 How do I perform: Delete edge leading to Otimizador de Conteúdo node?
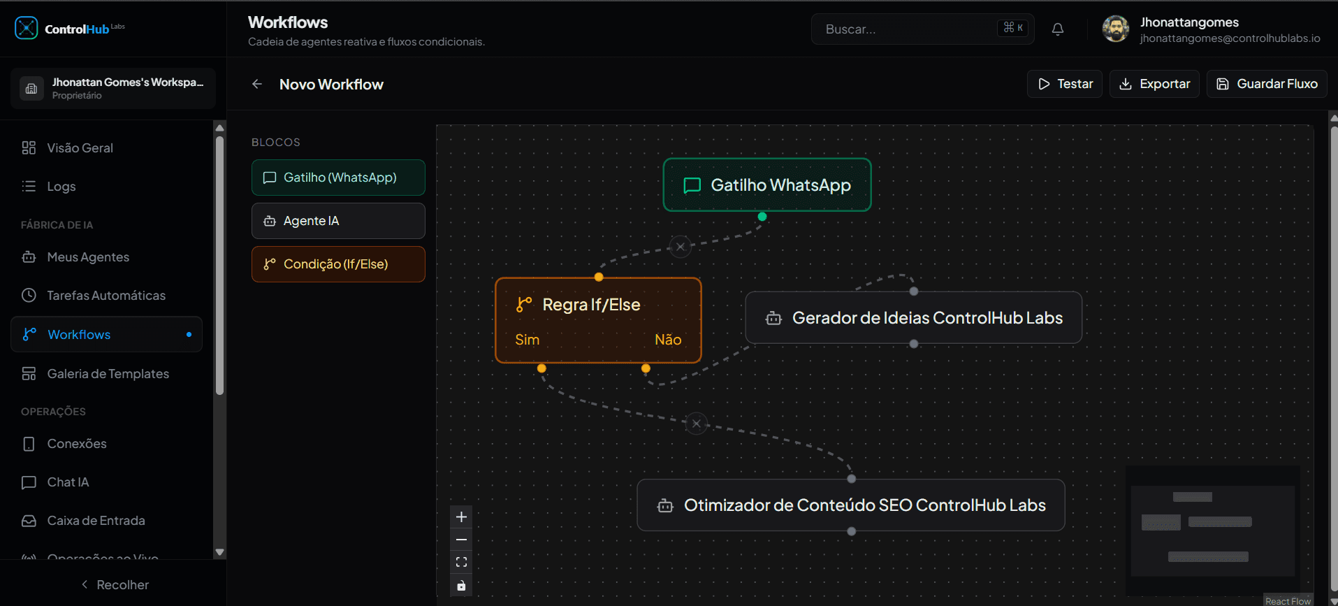tap(697, 424)
